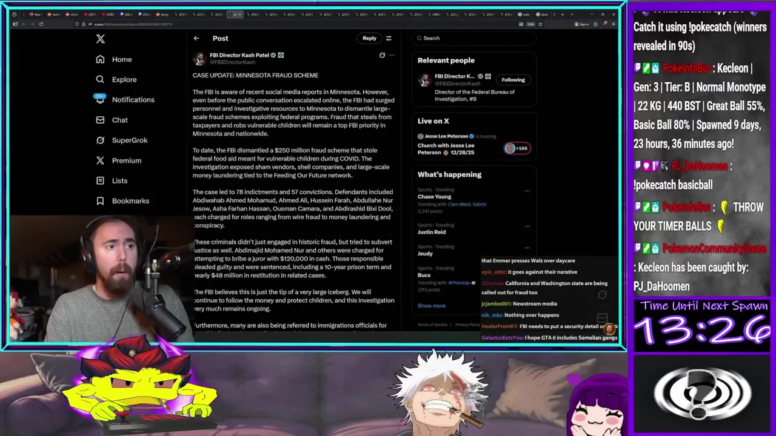Click the Following button for FBI Director
The height and width of the screenshot is (436, 776).
pos(513,80)
